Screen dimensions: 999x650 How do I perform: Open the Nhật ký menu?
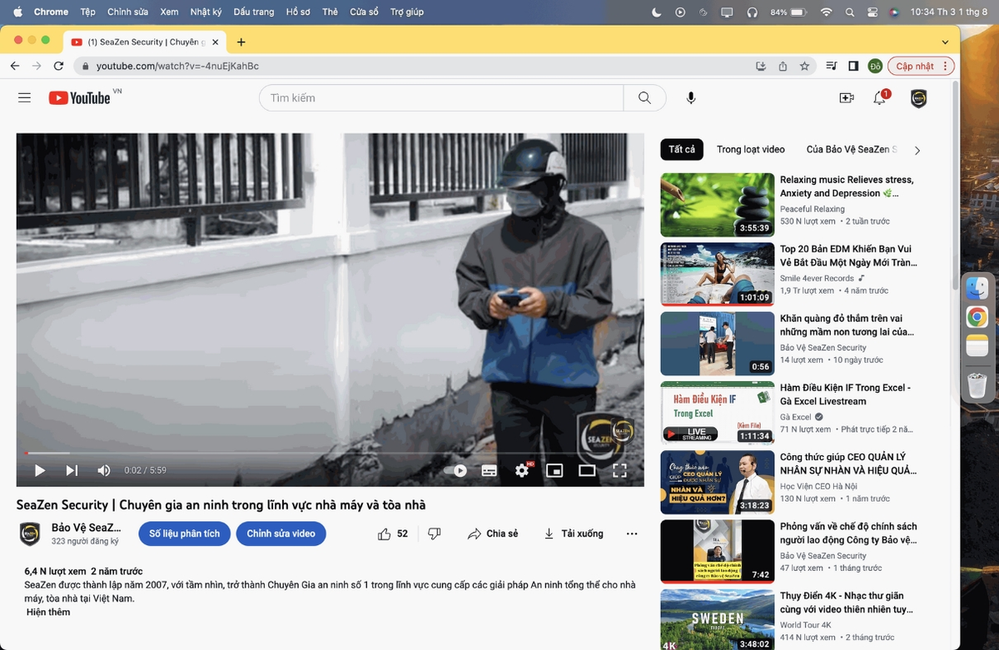[x=206, y=12]
